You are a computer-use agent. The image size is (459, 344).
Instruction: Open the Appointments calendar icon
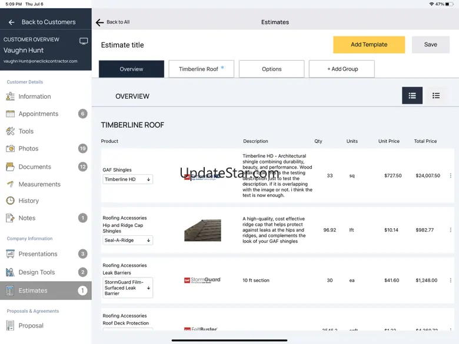tap(10, 114)
